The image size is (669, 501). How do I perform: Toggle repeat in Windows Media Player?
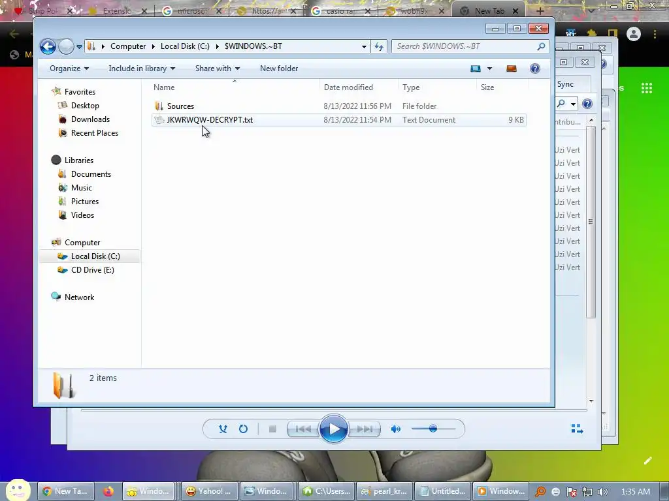click(x=243, y=429)
